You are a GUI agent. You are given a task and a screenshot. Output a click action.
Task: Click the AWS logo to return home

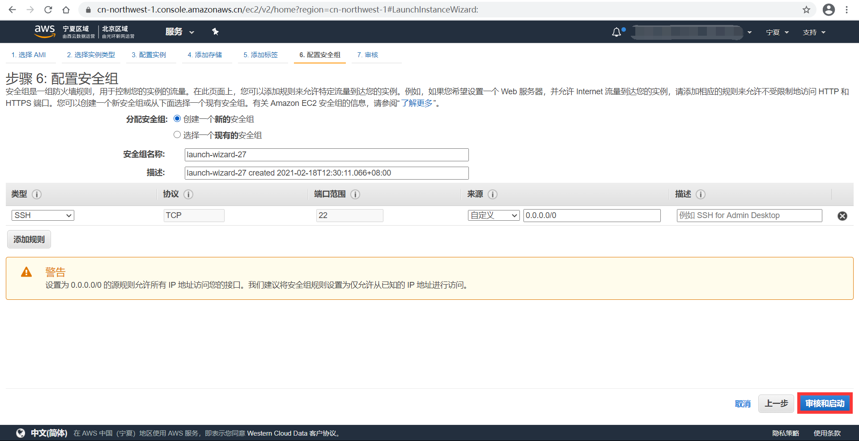pyautogui.click(x=44, y=31)
